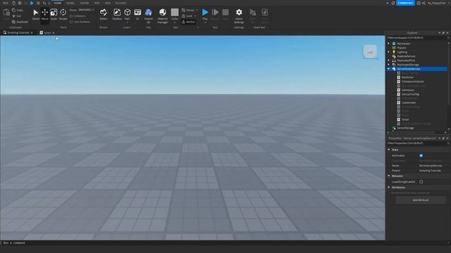Expand the ReplicatedFirst tree node
Screen dimensions: 451x253
[x=388, y=60]
